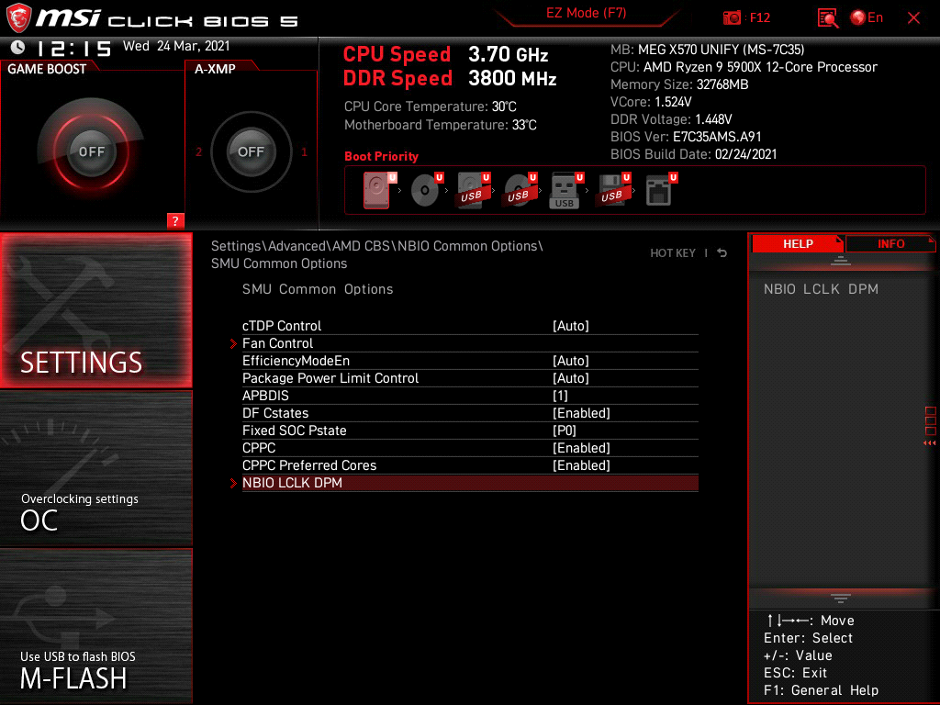Open the BIOS search magnifier icon
The image size is (940, 705).
(x=828, y=18)
